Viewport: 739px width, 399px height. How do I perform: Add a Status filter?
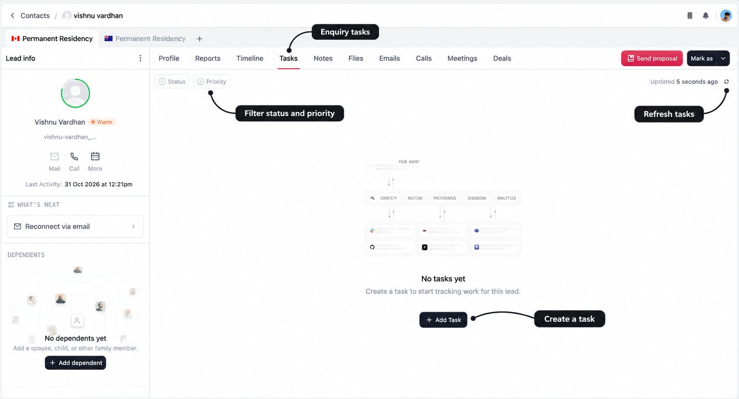click(x=172, y=81)
